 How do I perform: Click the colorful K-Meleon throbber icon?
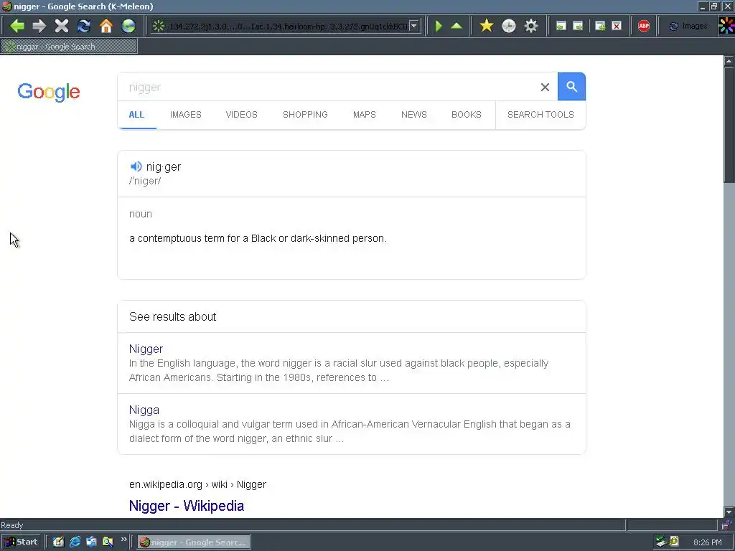pos(726,26)
